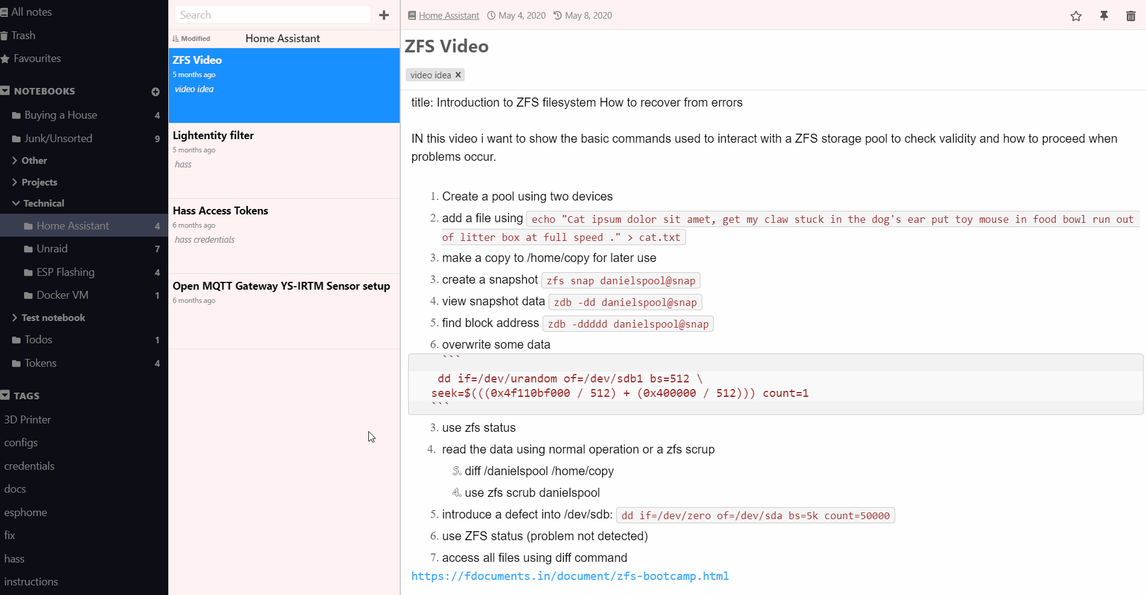Open the Trash section
Viewport: 1146px width, 595px height.
[x=23, y=36]
